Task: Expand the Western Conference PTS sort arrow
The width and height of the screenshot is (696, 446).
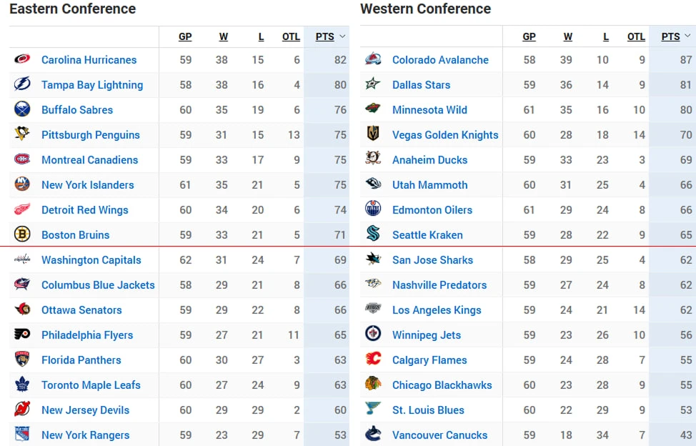Action: pyautogui.click(x=688, y=36)
